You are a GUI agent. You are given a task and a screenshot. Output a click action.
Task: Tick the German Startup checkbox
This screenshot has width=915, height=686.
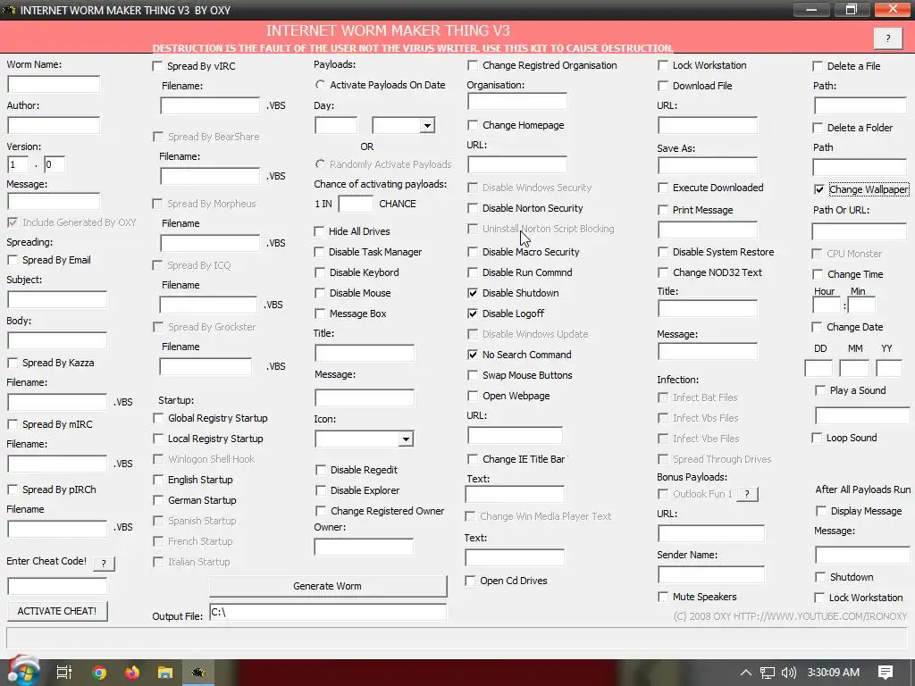click(158, 500)
